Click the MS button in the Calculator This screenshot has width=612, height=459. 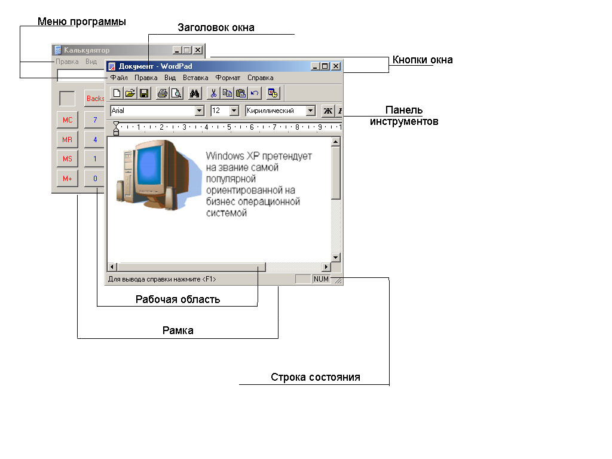tap(68, 159)
